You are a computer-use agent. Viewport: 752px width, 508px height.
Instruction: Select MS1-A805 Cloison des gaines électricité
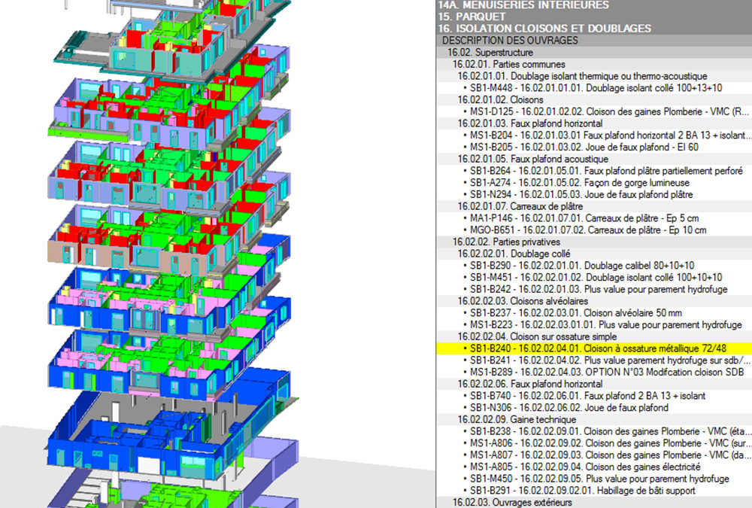tap(594, 467)
